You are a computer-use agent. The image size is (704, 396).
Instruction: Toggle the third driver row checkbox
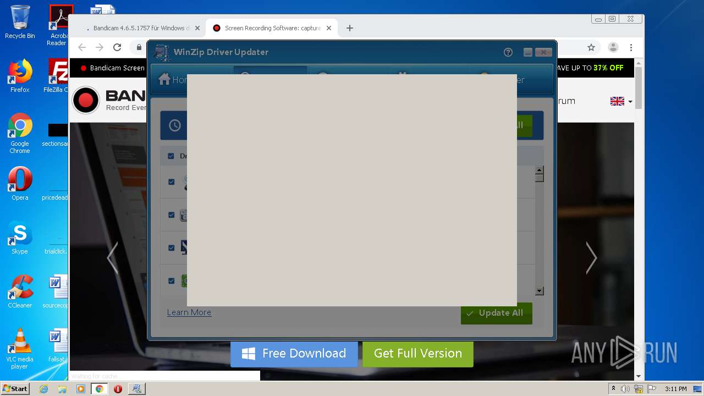[171, 248]
